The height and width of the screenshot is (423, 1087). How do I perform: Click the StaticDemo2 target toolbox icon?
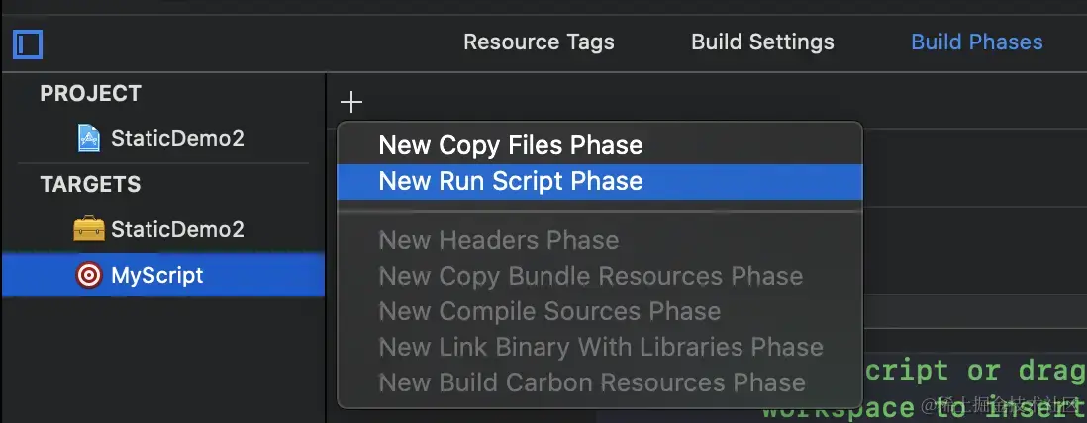(x=89, y=229)
